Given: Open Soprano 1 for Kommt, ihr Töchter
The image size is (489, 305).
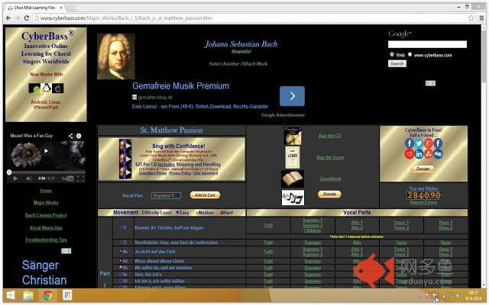Looking at the screenshot, I should coord(313,220).
